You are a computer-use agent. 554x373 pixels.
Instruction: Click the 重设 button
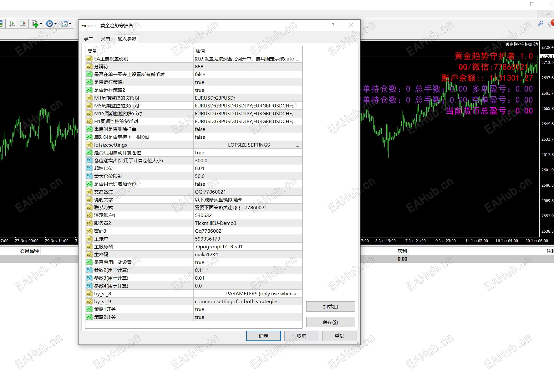(339, 336)
